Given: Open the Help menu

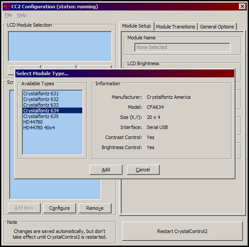Looking at the screenshot, I should pos(22,15).
